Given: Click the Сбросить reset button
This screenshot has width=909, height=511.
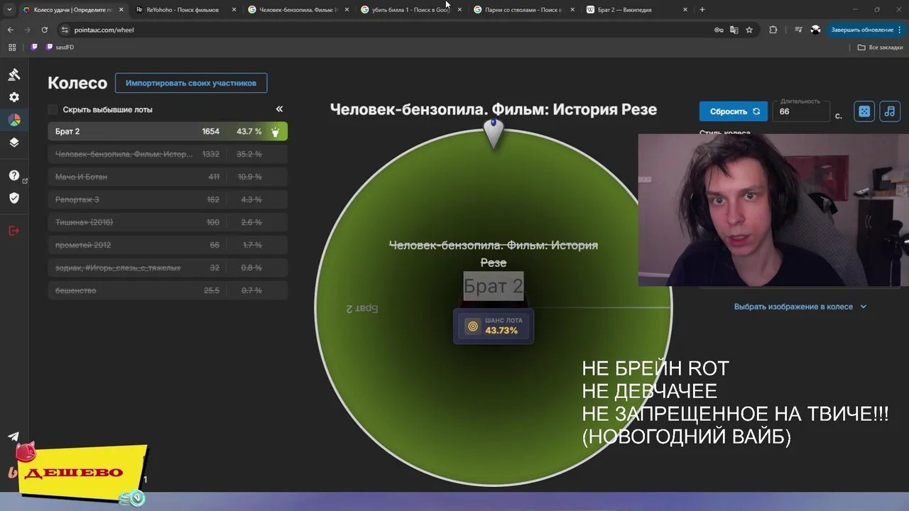Looking at the screenshot, I should point(734,111).
